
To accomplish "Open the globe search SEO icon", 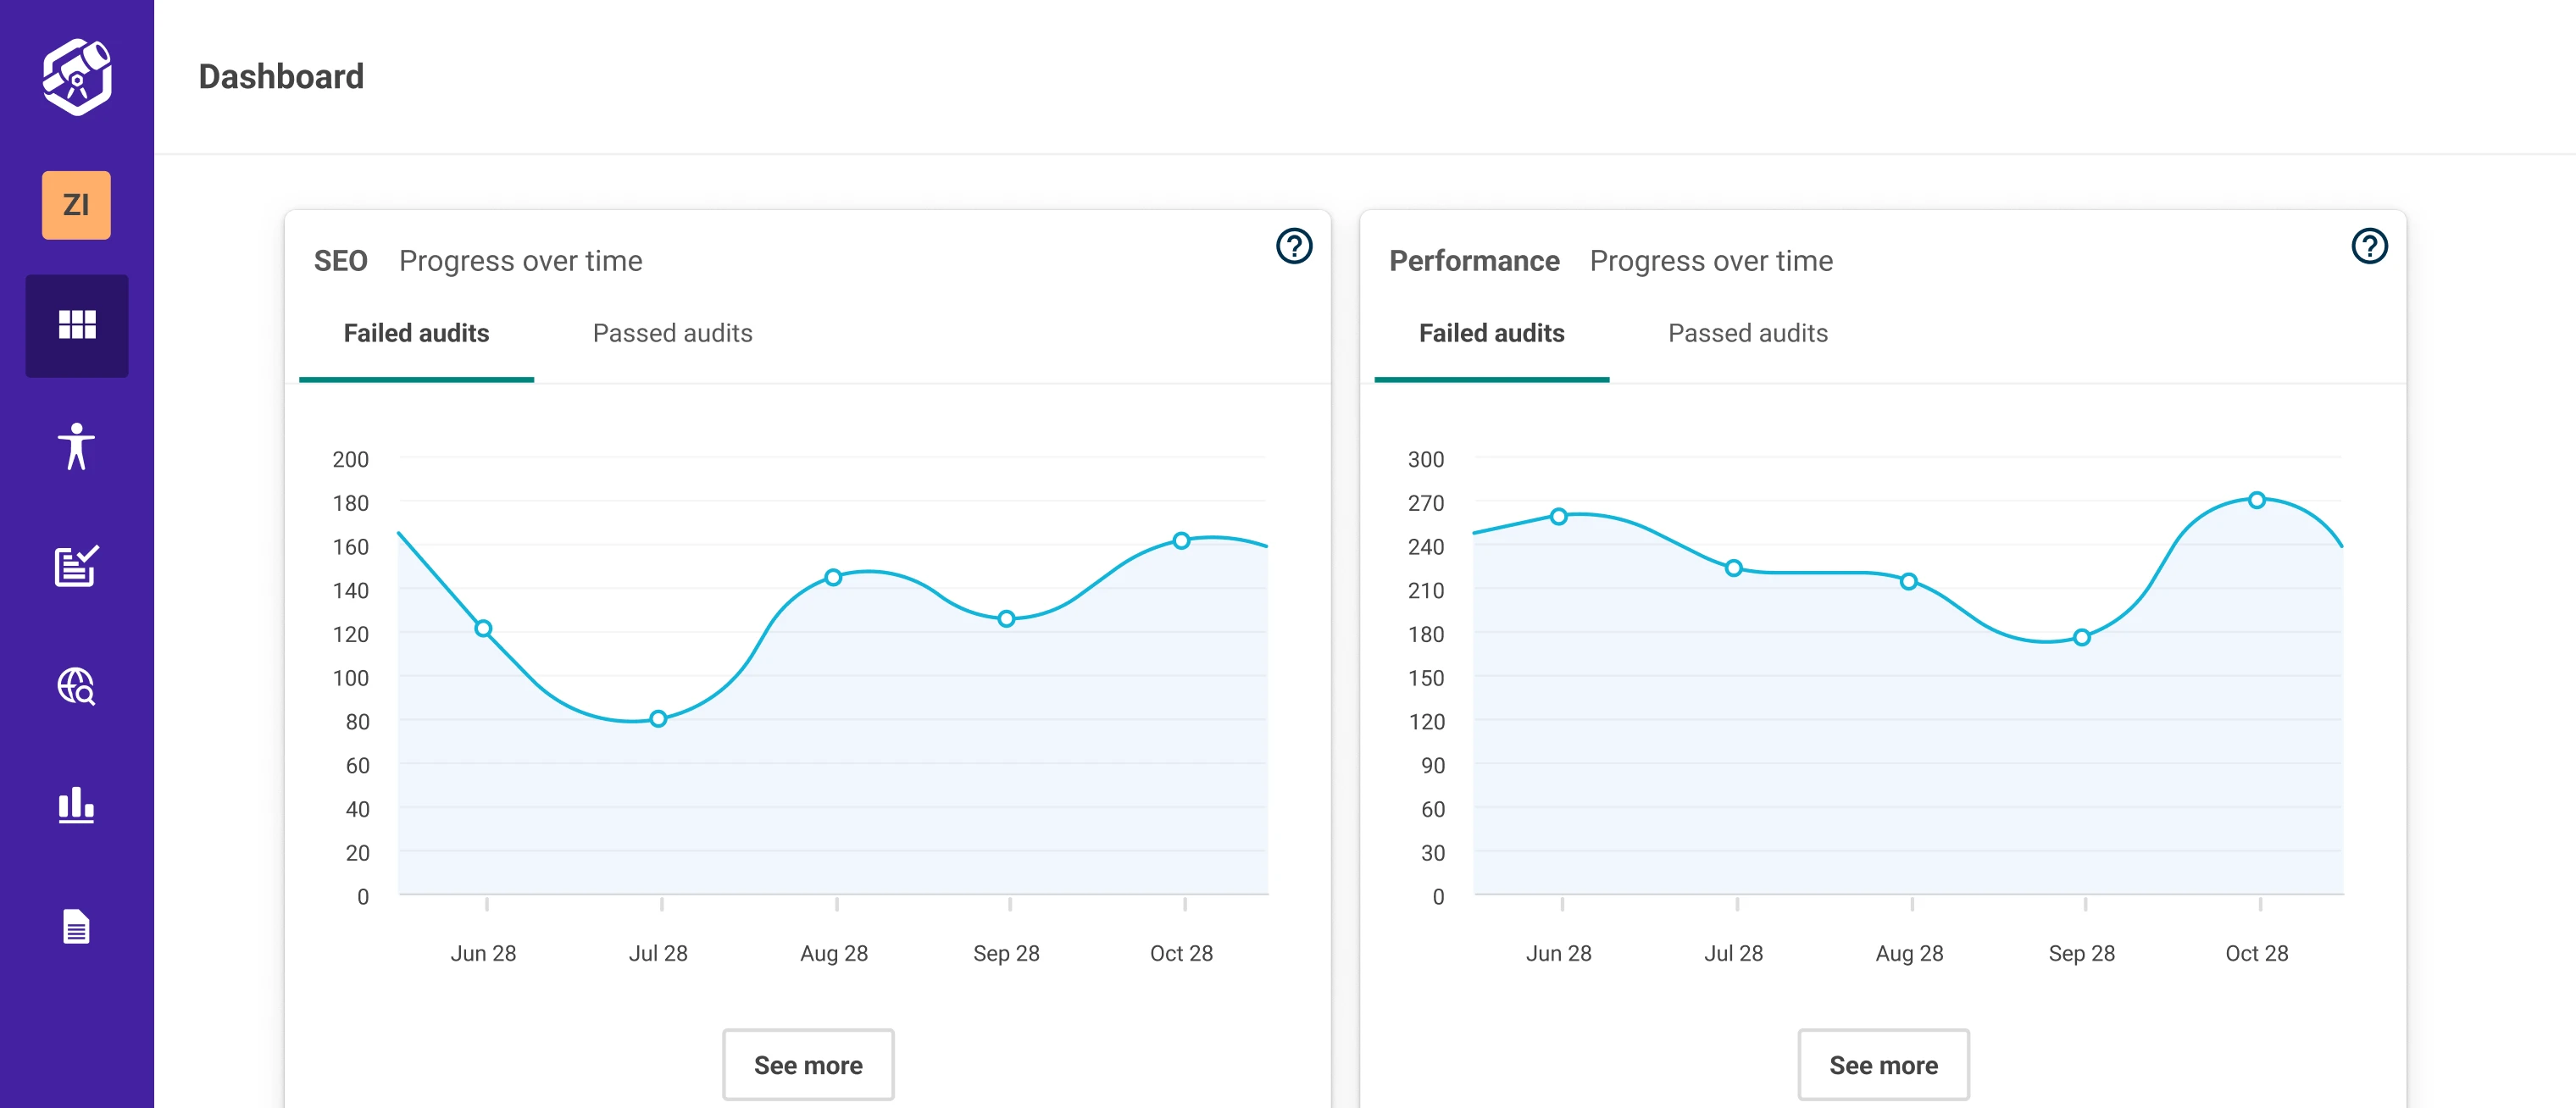I will point(76,686).
